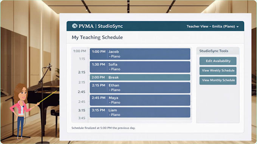Open the 3:15 PM Liam lesson block
257x144 pixels.
[x=140, y=112]
